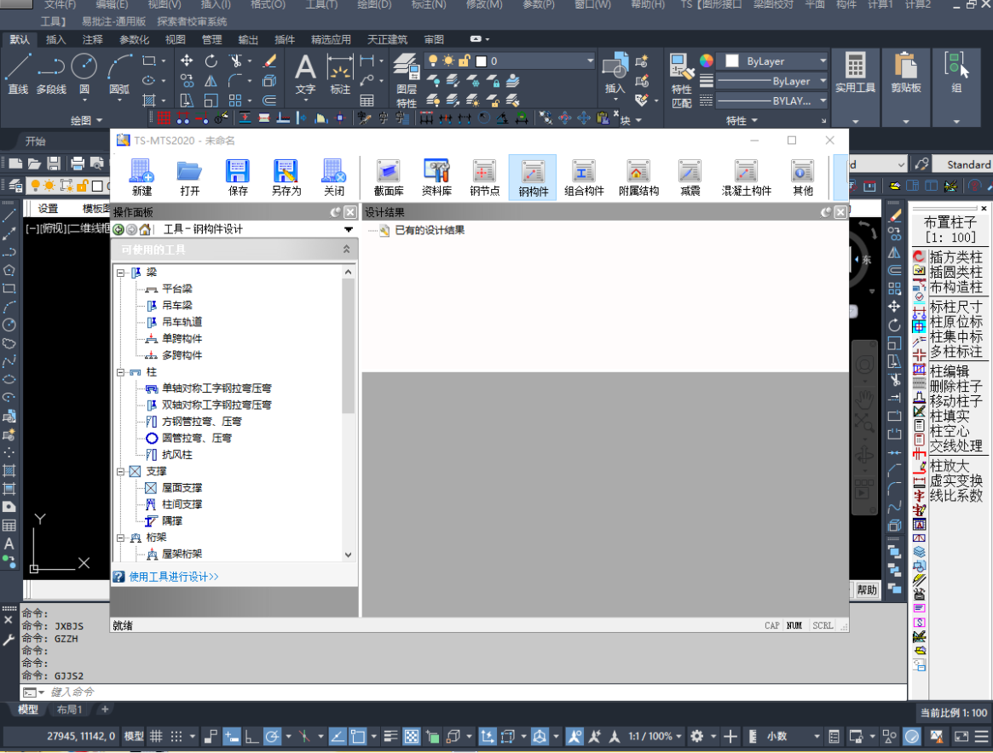Click 删除柱子 in the column panel
Screen dimensions: 993x753
[955, 386]
